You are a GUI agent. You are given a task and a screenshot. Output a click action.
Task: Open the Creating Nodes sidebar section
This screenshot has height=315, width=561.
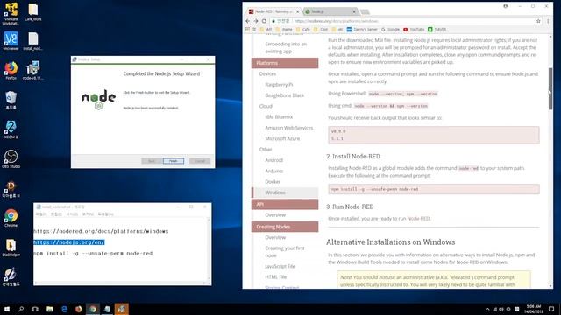[285, 227]
